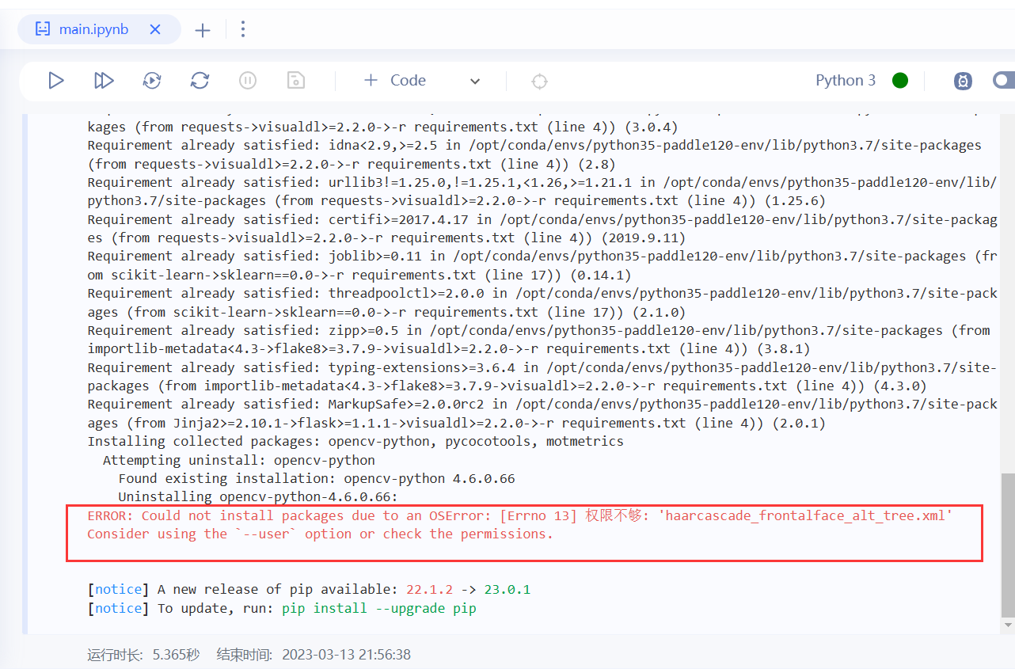
Task: Open the AI assistant robot icon
Action: [963, 80]
